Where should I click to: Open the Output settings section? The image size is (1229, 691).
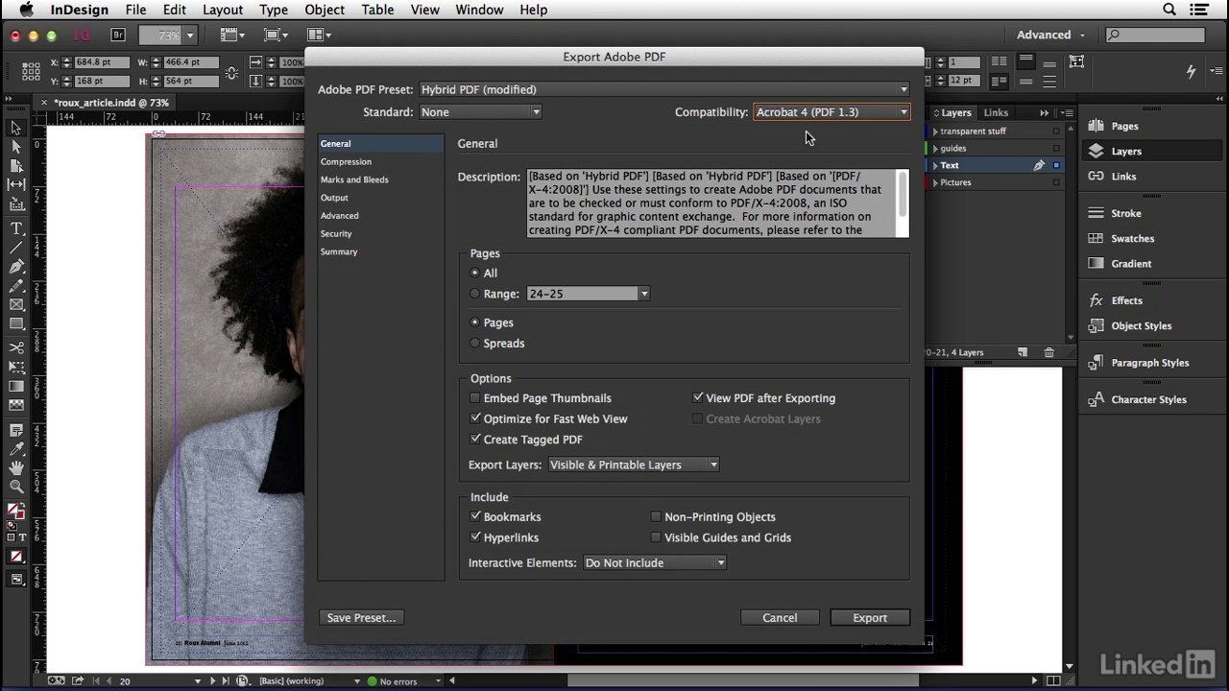point(334,198)
